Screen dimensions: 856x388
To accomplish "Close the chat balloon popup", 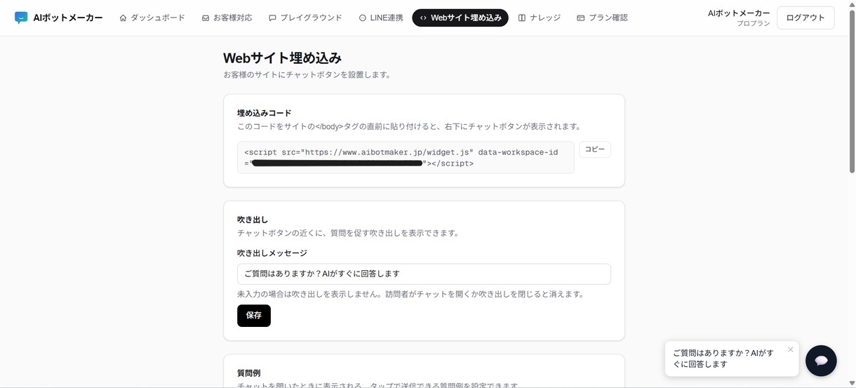I will pyautogui.click(x=790, y=349).
